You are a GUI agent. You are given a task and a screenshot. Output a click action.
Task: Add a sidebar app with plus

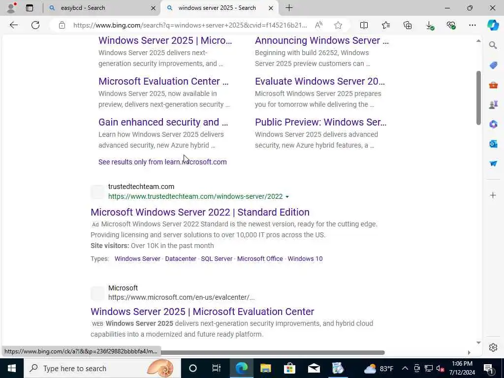pyautogui.click(x=493, y=195)
